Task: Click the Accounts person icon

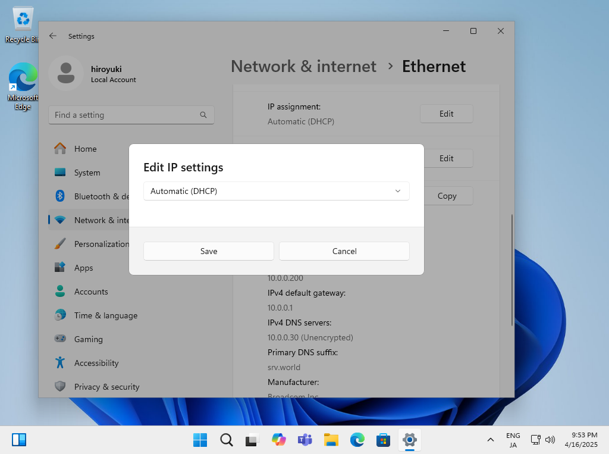Action: pos(60,291)
